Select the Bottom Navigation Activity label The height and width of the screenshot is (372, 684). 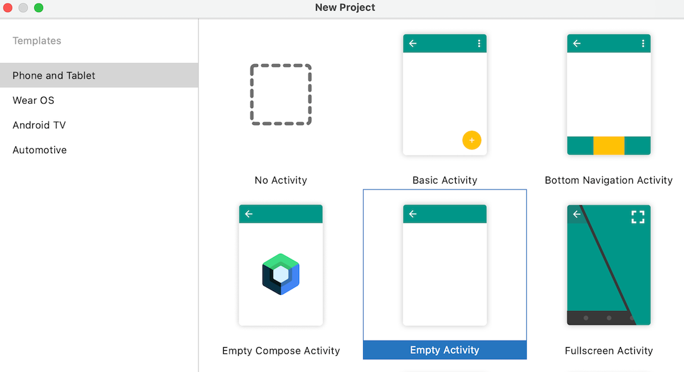[608, 180]
